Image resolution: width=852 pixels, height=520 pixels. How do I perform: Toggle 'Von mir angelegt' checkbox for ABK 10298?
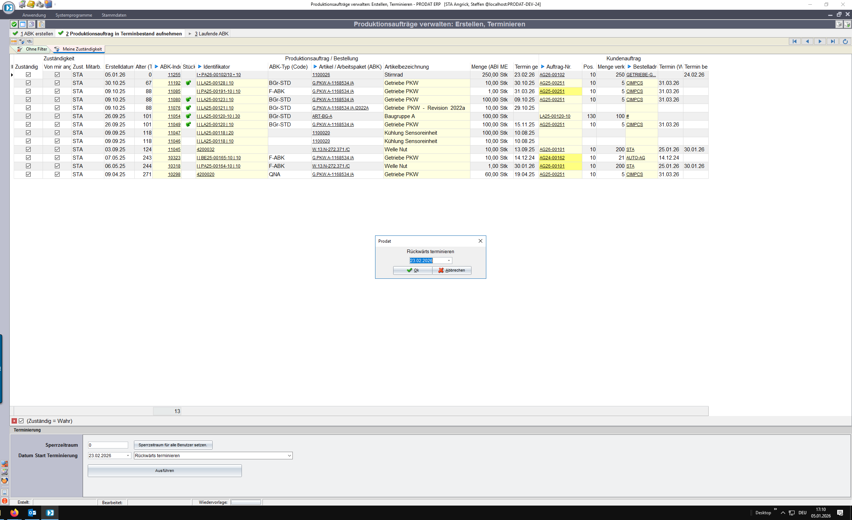tap(57, 174)
